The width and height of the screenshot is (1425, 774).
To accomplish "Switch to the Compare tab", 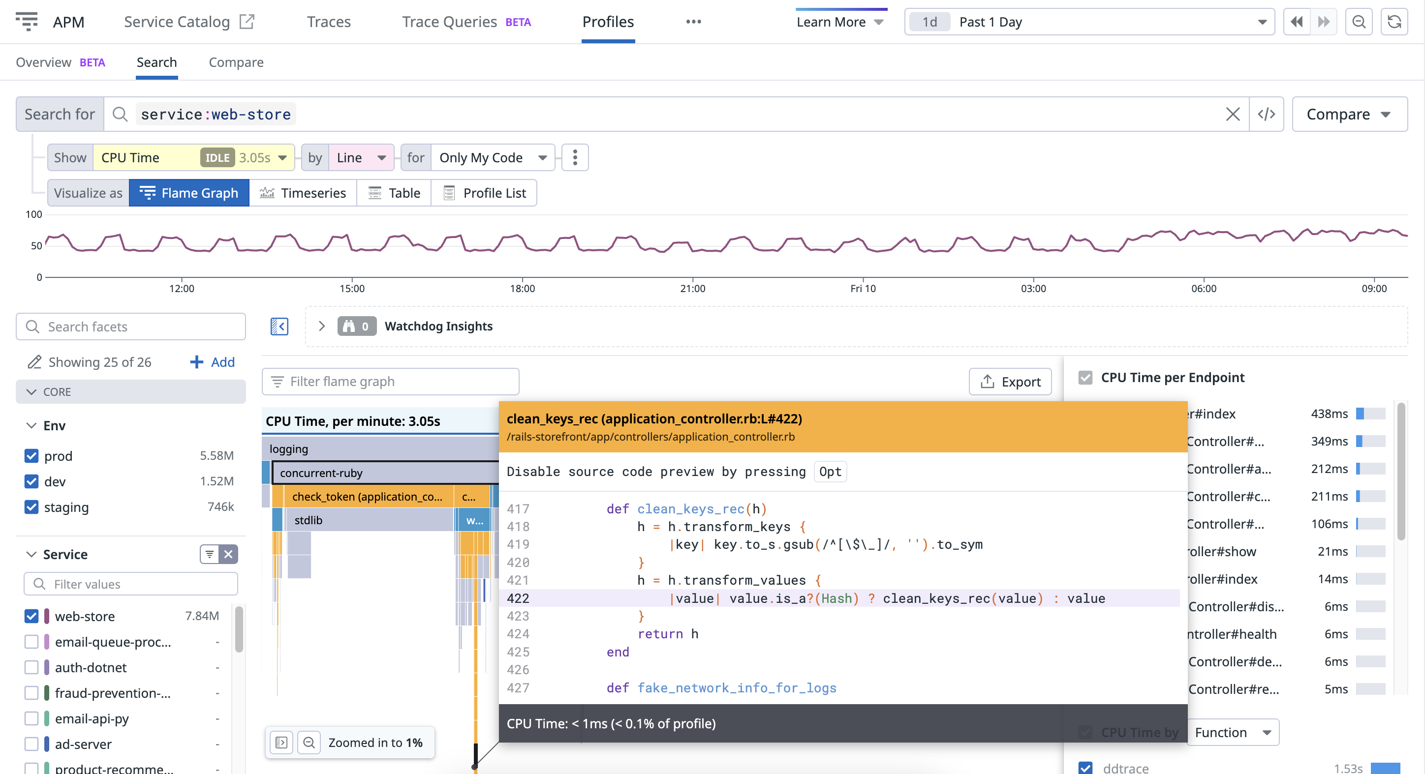I will pyautogui.click(x=236, y=62).
